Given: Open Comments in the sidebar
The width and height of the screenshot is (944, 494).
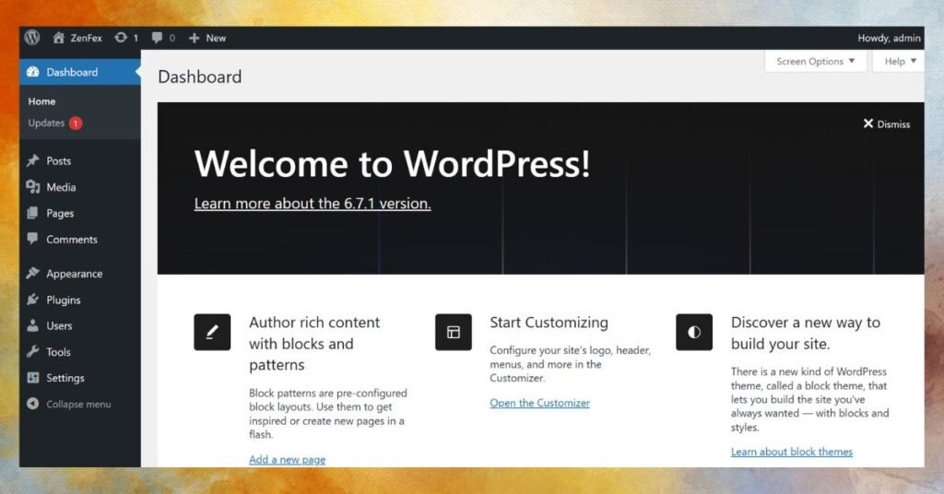Looking at the screenshot, I should click(x=72, y=240).
